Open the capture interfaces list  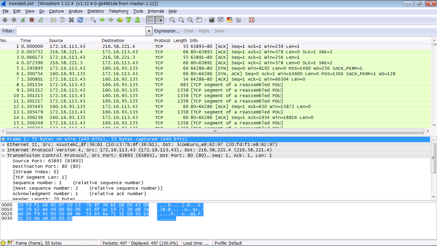5,20
